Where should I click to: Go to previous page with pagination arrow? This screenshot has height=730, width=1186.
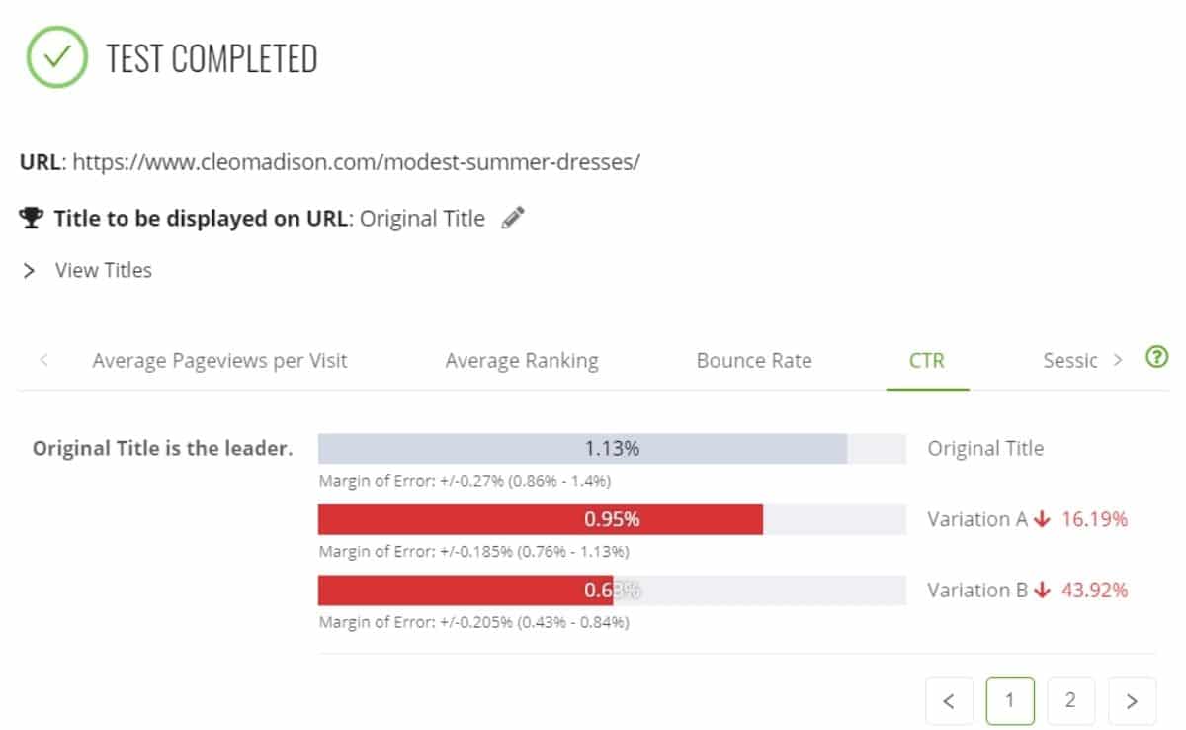[x=950, y=701]
